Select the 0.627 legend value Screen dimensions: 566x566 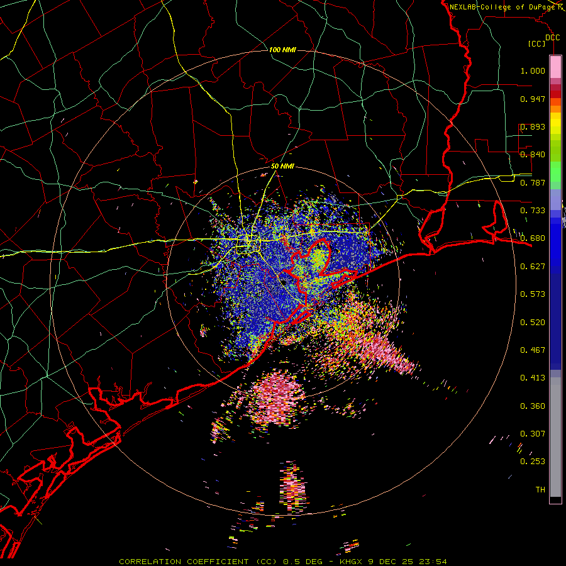pyautogui.click(x=533, y=267)
